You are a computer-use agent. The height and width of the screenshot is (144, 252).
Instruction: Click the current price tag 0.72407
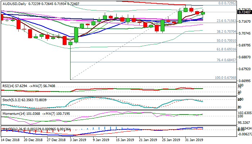coord(243,12)
